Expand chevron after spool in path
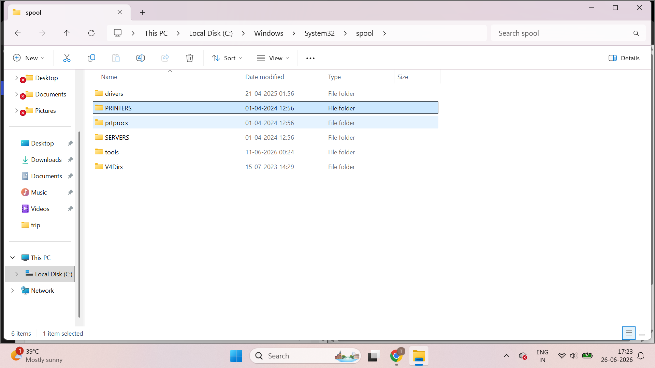655x368 pixels. [x=384, y=33]
